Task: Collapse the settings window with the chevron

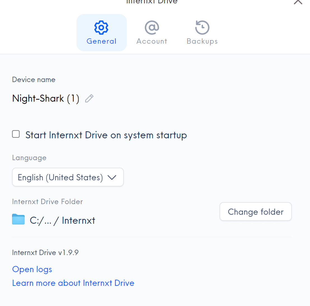Action: pyautogui.click(x=298, y=2)
